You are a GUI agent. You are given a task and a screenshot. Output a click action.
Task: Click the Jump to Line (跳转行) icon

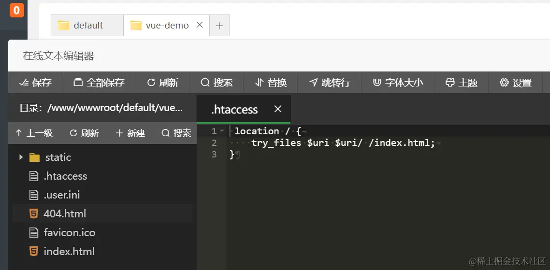(314, 83)
